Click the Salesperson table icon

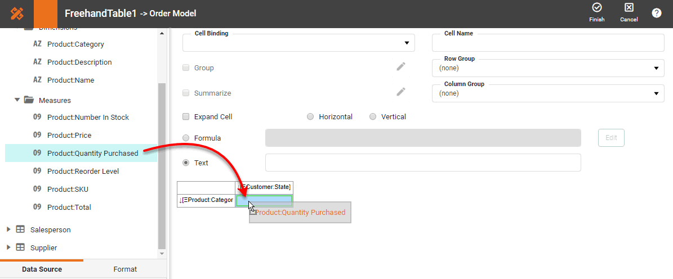[20, 229]
